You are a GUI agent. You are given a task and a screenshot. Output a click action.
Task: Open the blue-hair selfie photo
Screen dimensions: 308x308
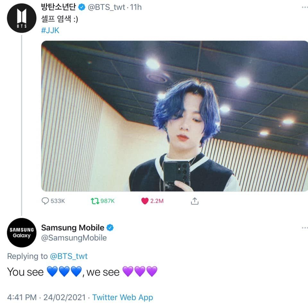[175, 116]
